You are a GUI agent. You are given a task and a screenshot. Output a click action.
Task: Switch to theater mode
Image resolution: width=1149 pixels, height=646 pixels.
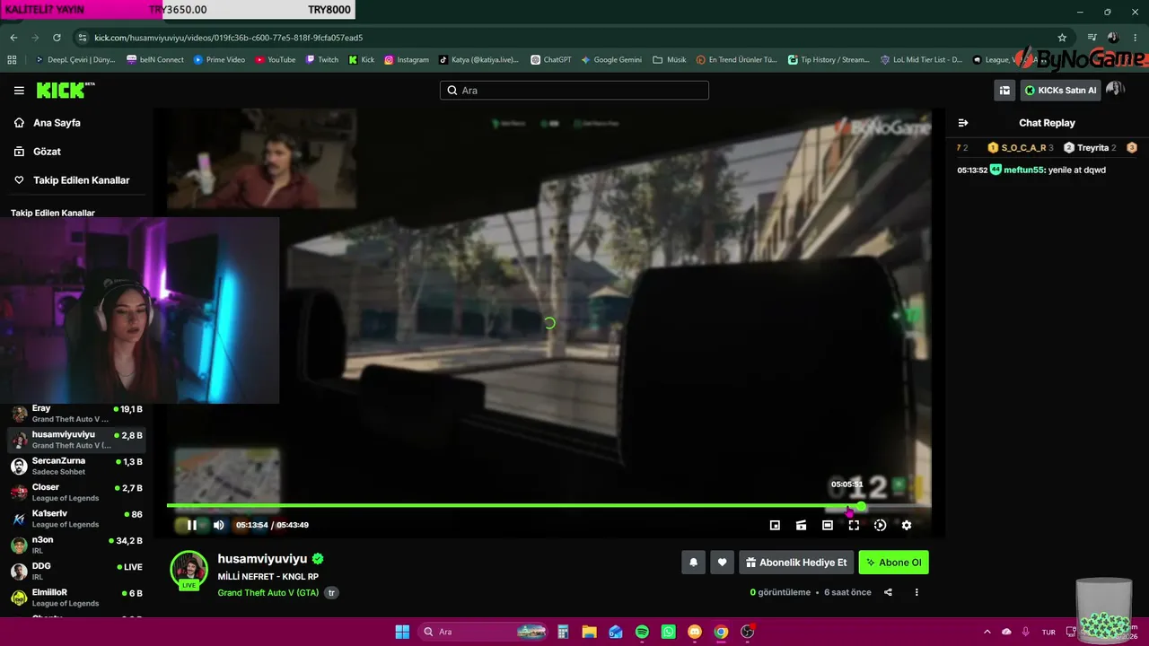click(x=828, y=525)
